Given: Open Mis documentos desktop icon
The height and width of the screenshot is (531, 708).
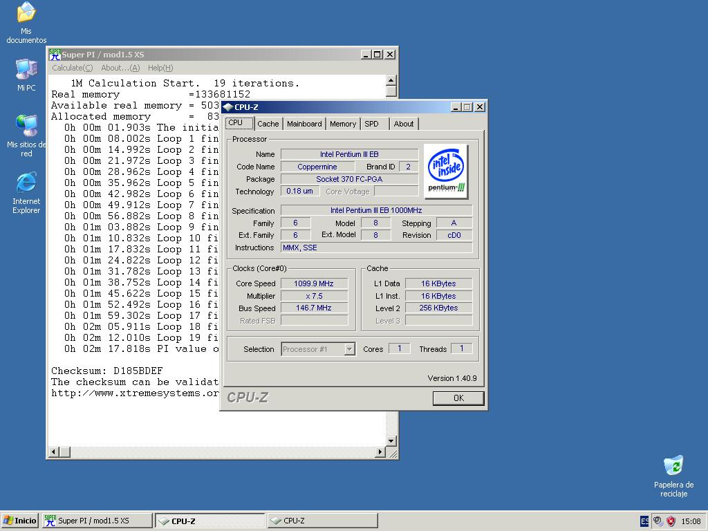Looking at the screenshot, I should tap(26, 23).
